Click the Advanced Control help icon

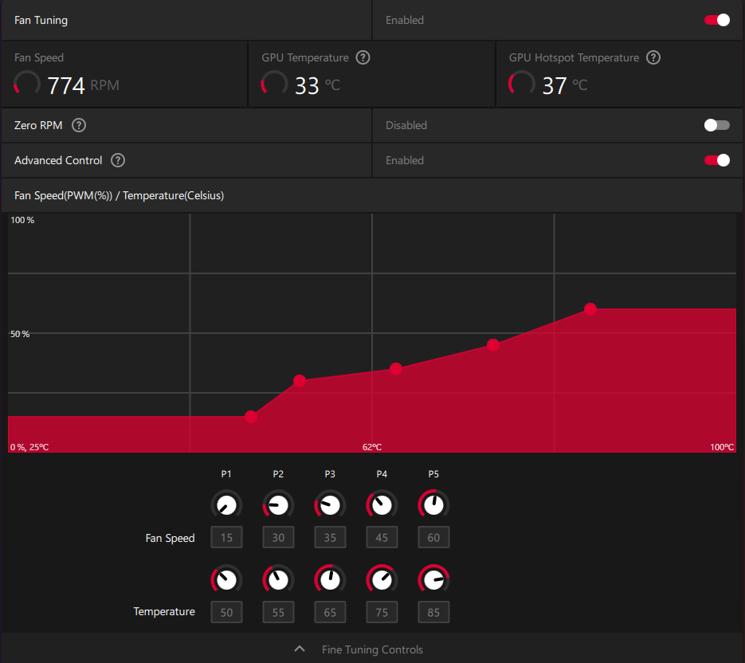pos(118,161)
